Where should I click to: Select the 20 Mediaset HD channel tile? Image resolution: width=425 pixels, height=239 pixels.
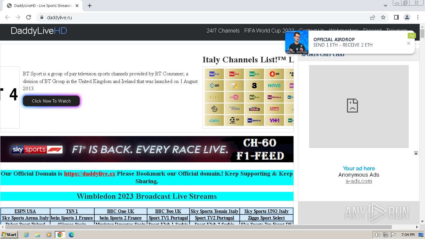point(234,120)
